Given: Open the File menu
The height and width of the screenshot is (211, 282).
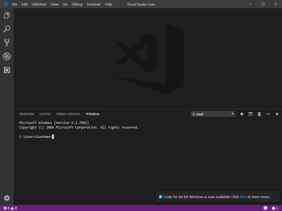Looking at the screenshot, I should point(14,4).
